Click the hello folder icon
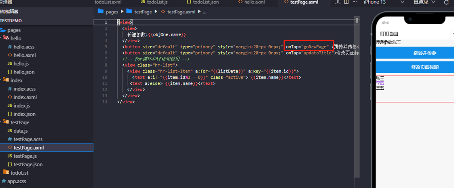Screen dimensions: 454x188 tap(6, 38)
